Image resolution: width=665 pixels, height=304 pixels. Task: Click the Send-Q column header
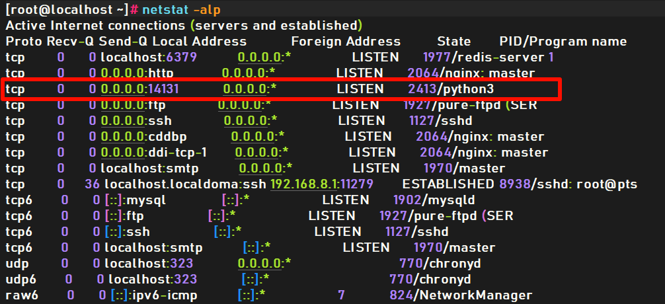[124, 41]
